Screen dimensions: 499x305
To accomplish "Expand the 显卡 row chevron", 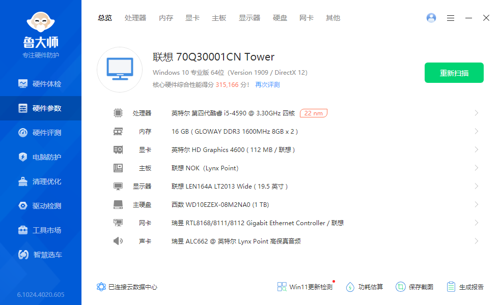I will click(x=477, y=149).
